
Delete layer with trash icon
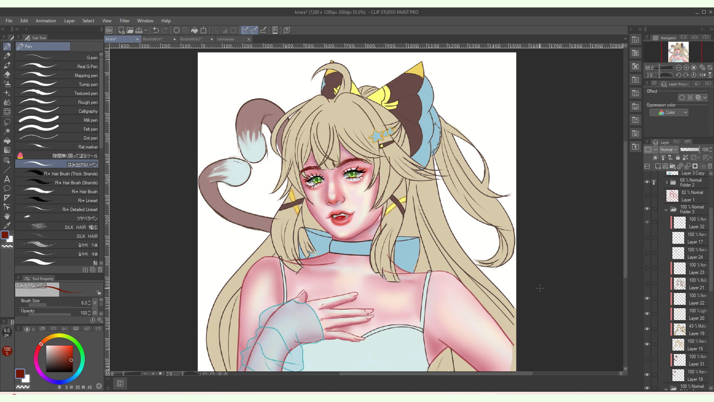point(710,166)
